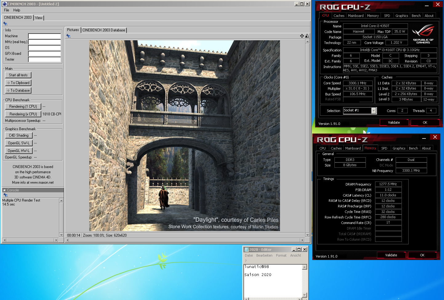Open the Ansicht menu in the Editor
This screenshot has width=444, height=300.
pos(296,255)
